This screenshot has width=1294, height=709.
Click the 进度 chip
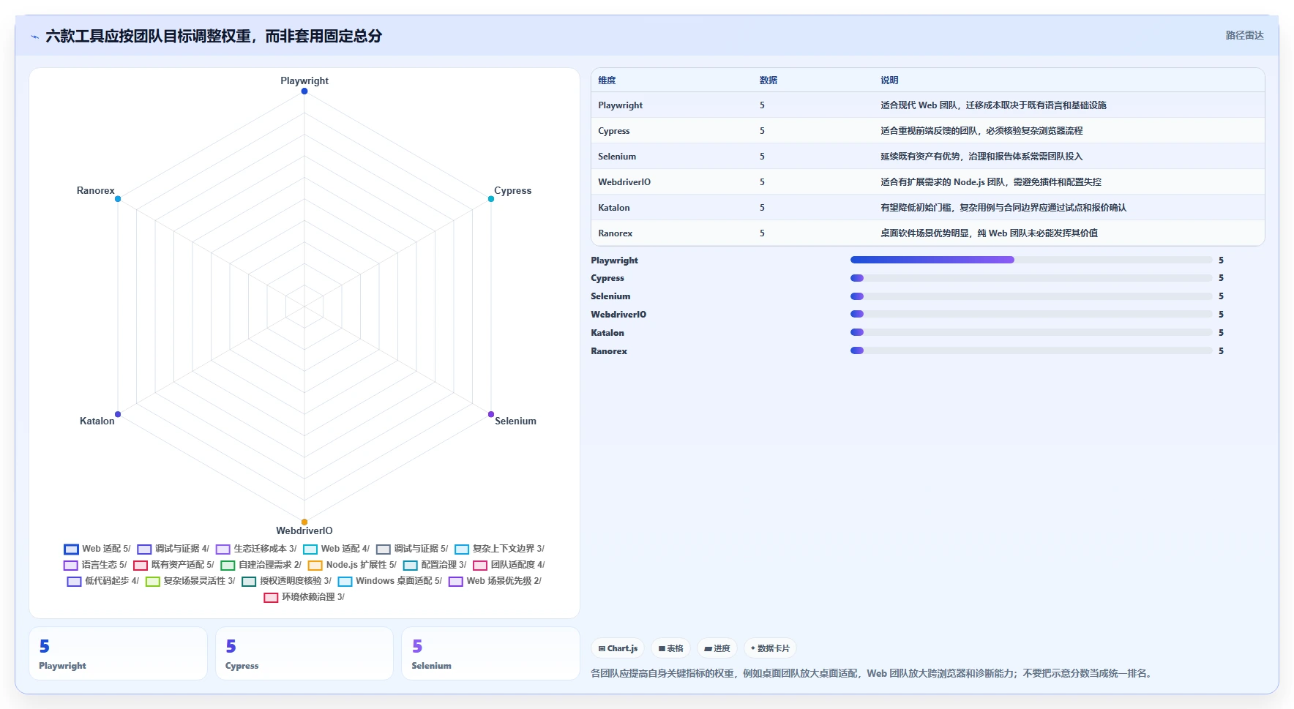[717, 648]
